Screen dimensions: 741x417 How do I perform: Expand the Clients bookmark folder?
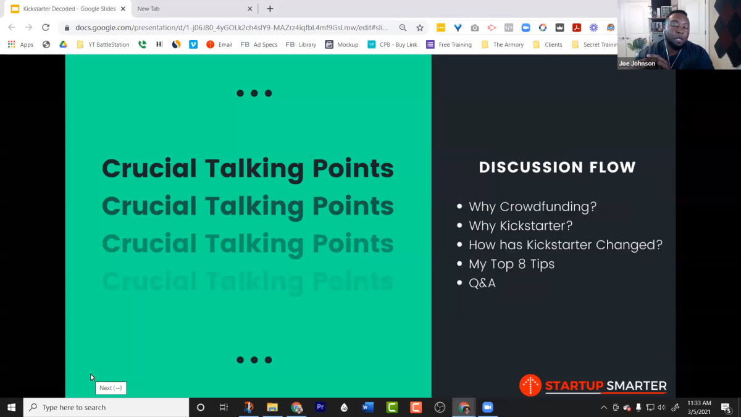point(547,44)
